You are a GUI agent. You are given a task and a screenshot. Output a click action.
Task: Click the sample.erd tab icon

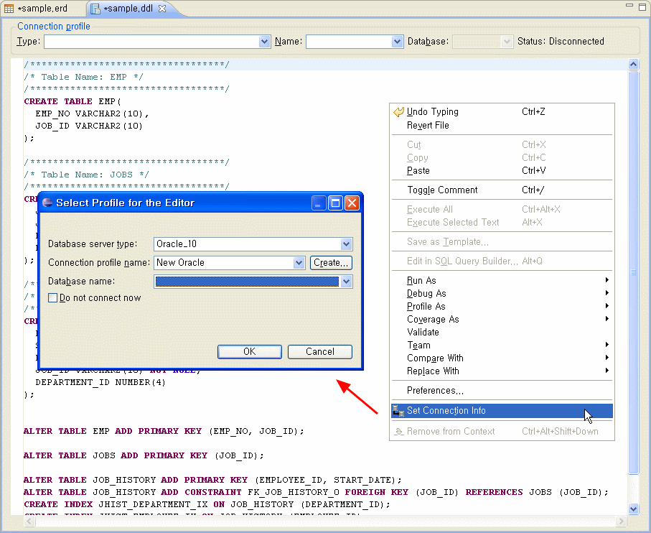pos(9,9)
